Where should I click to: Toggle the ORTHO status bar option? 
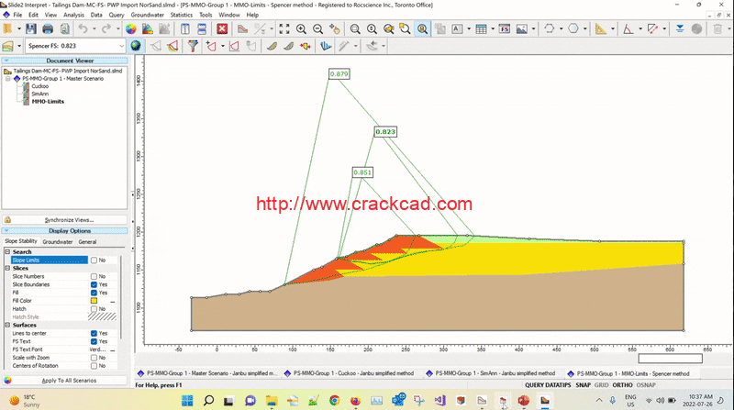[x=622, y=385]
